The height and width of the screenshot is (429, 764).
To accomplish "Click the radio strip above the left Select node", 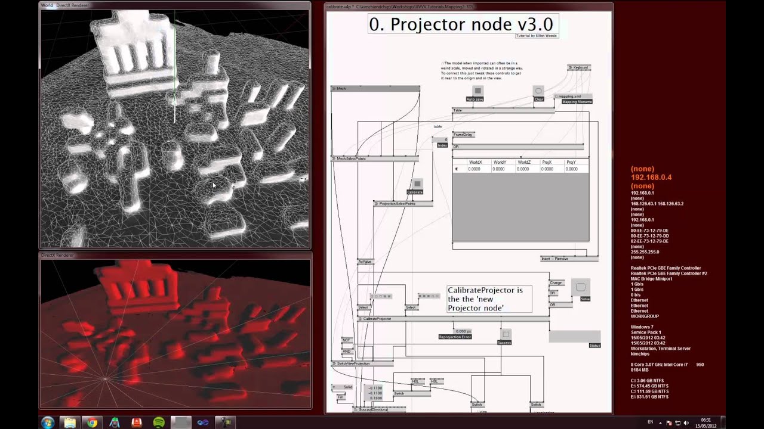I will point(381,296).
